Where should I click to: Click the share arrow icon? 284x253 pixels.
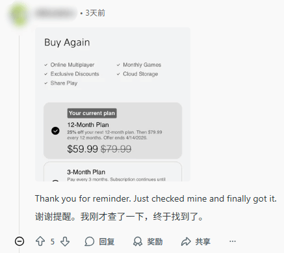(x=186, y=241)
